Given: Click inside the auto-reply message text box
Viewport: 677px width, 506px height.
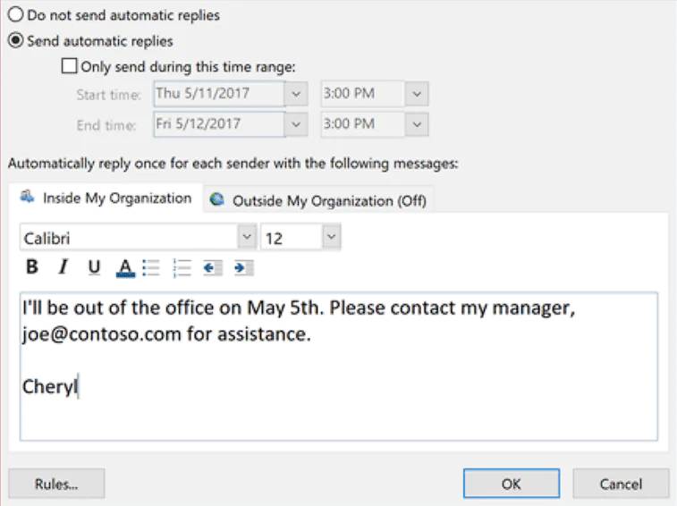Looking at the screenshot, I should coord(338,393).
